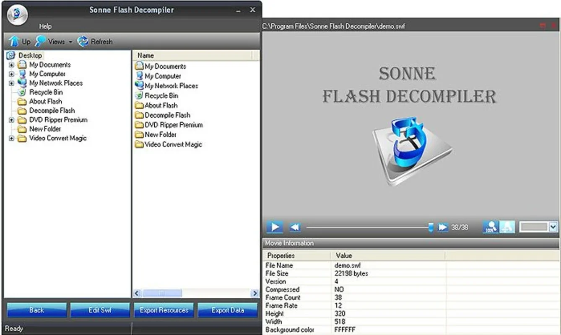Viewport: 561px width, 335px height.
Task: Select New Folder in the folder tree
Action: click(x=45, y=129)
